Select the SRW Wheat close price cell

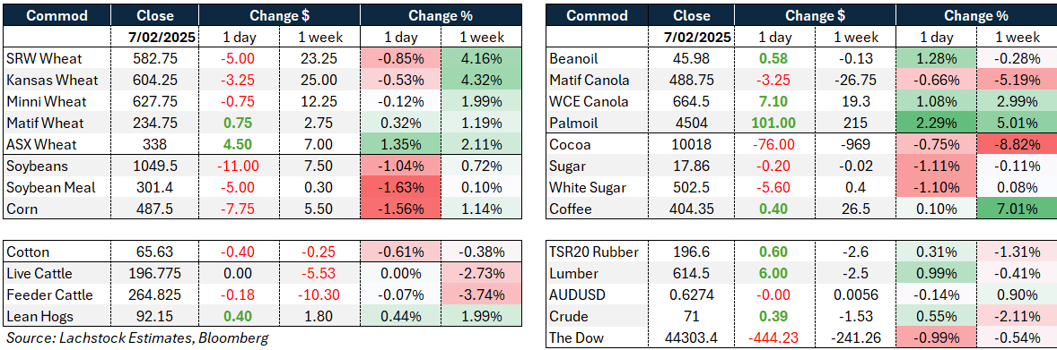[155, 58]
